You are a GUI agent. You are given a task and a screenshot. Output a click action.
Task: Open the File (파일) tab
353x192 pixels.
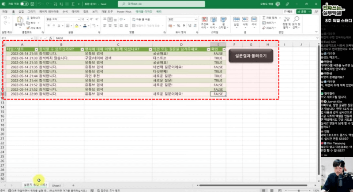[5, 11]
